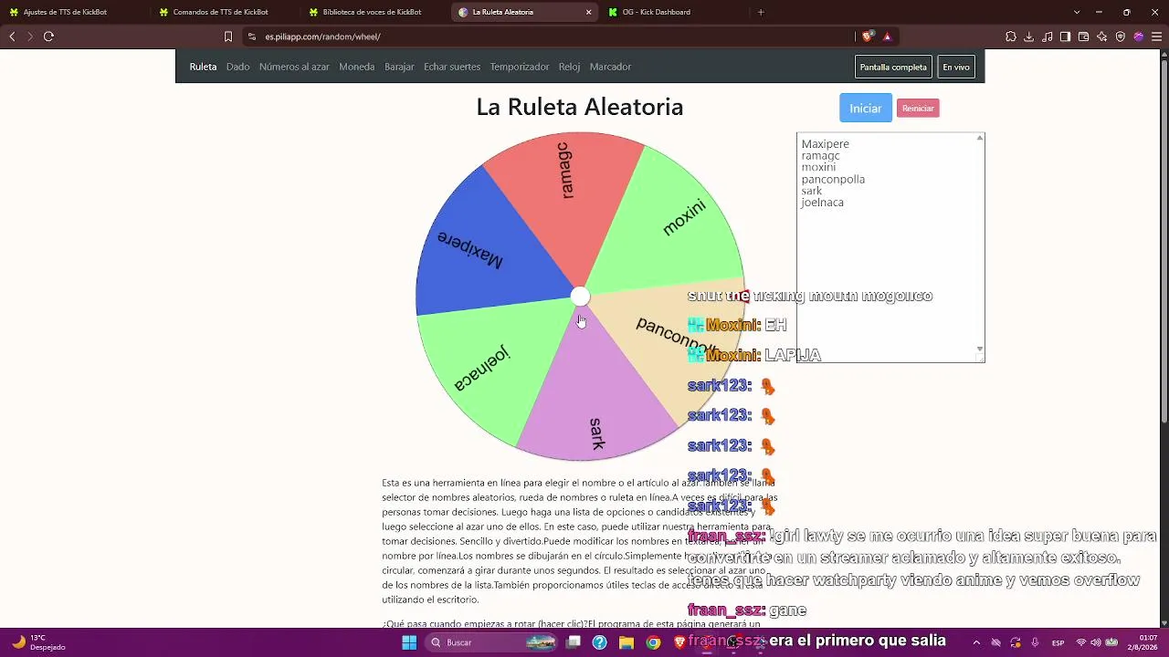The image size is (1169, 657).
Task: Select the Moneda menu item
Action: click(356, 67)
